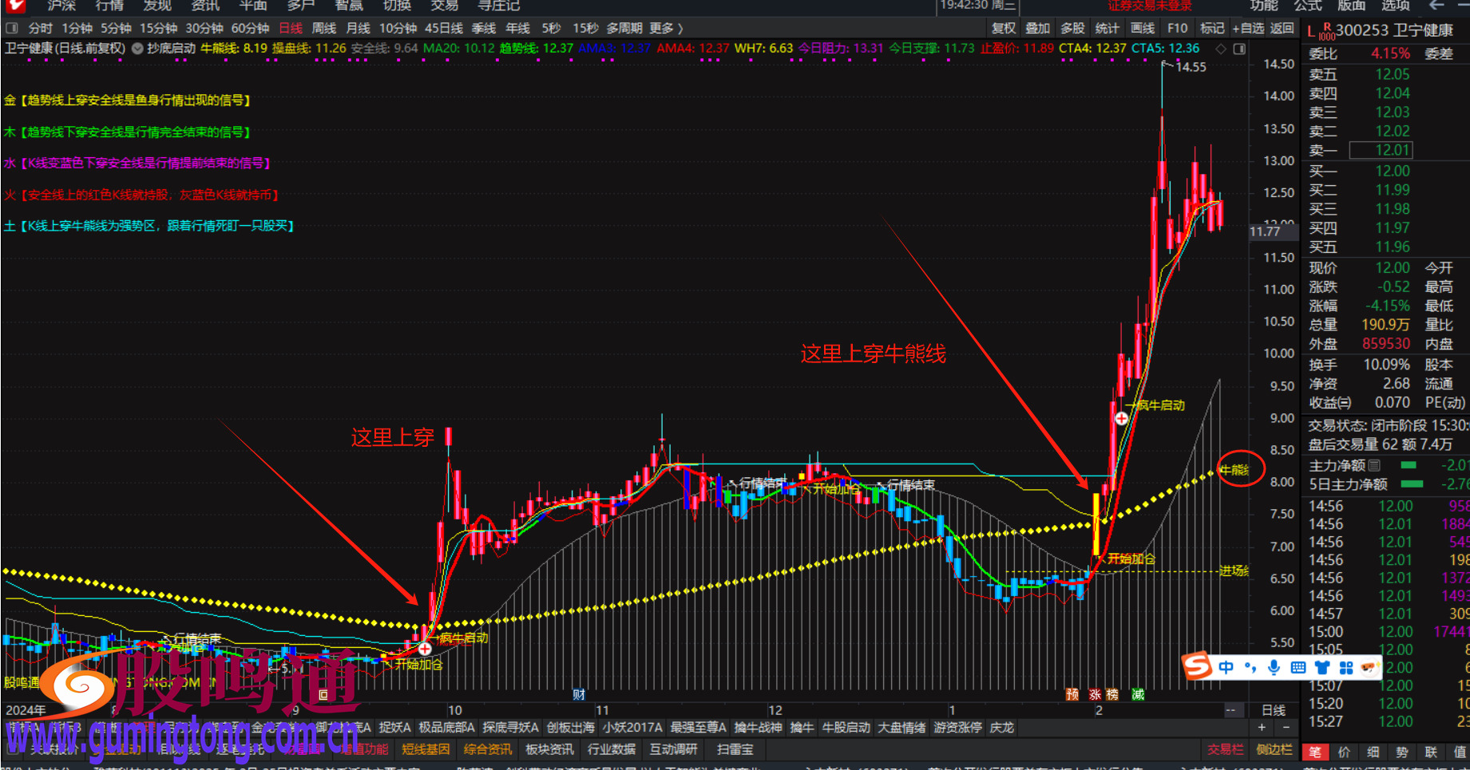Click the 涨 marker on the timeline
Image resolution: width=1470 pixels, height=770 pixels.
(x=1095, y=694)
